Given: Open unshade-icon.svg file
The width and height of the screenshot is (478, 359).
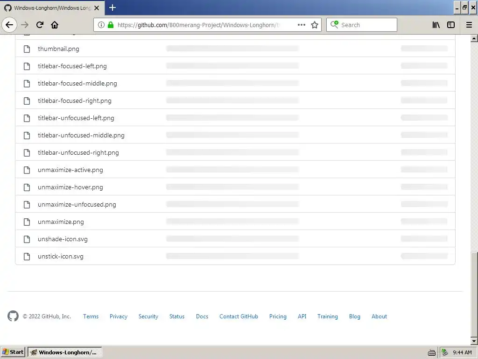Looking at the screenshot, I should (x=63, y=239).
